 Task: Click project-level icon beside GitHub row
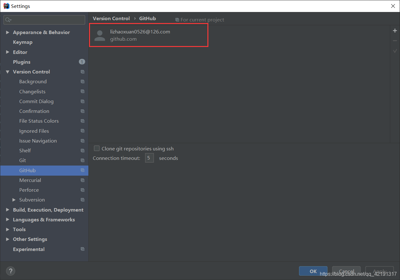pyautogui.click(x=82, y=170)
